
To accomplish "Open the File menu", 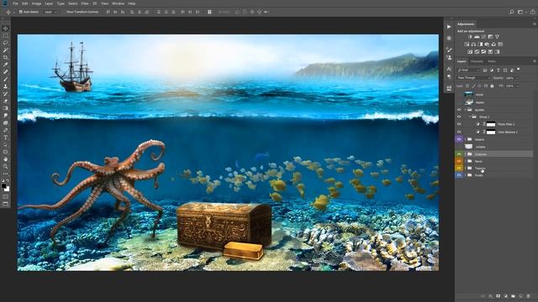I will click(15, 3).
